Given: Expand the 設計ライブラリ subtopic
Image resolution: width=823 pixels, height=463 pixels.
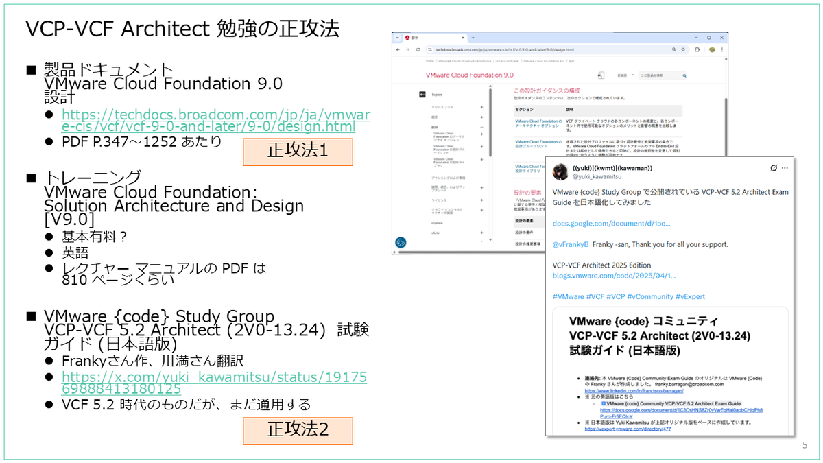Looking at the screenshot, I should (481, 160).
